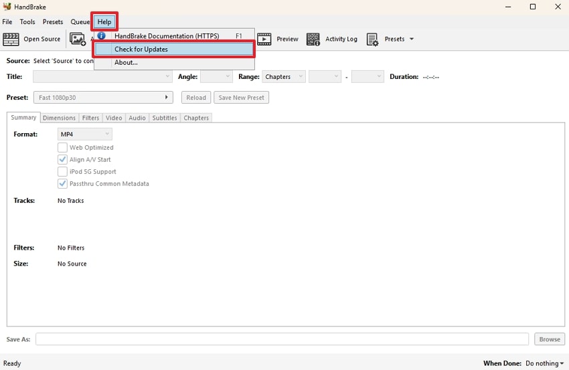Open the Range Chapters dropdown
The image size is (569, 370).
284,76
